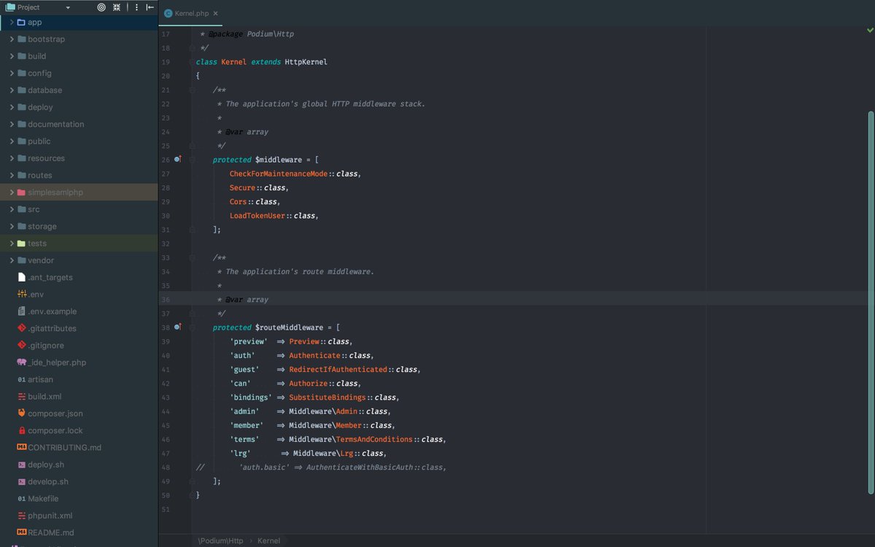Click the build.xml file icon
Viewport: 875px width, 547px height.
tap(21, 396)
